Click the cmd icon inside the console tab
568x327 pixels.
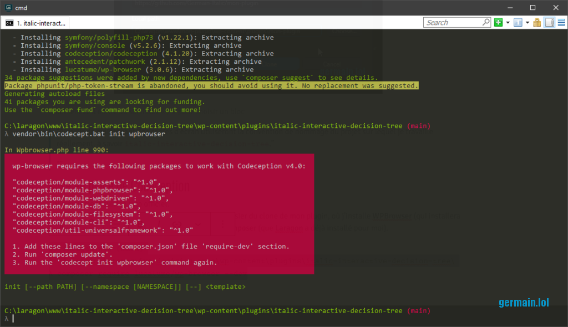(x=9, y=23)
